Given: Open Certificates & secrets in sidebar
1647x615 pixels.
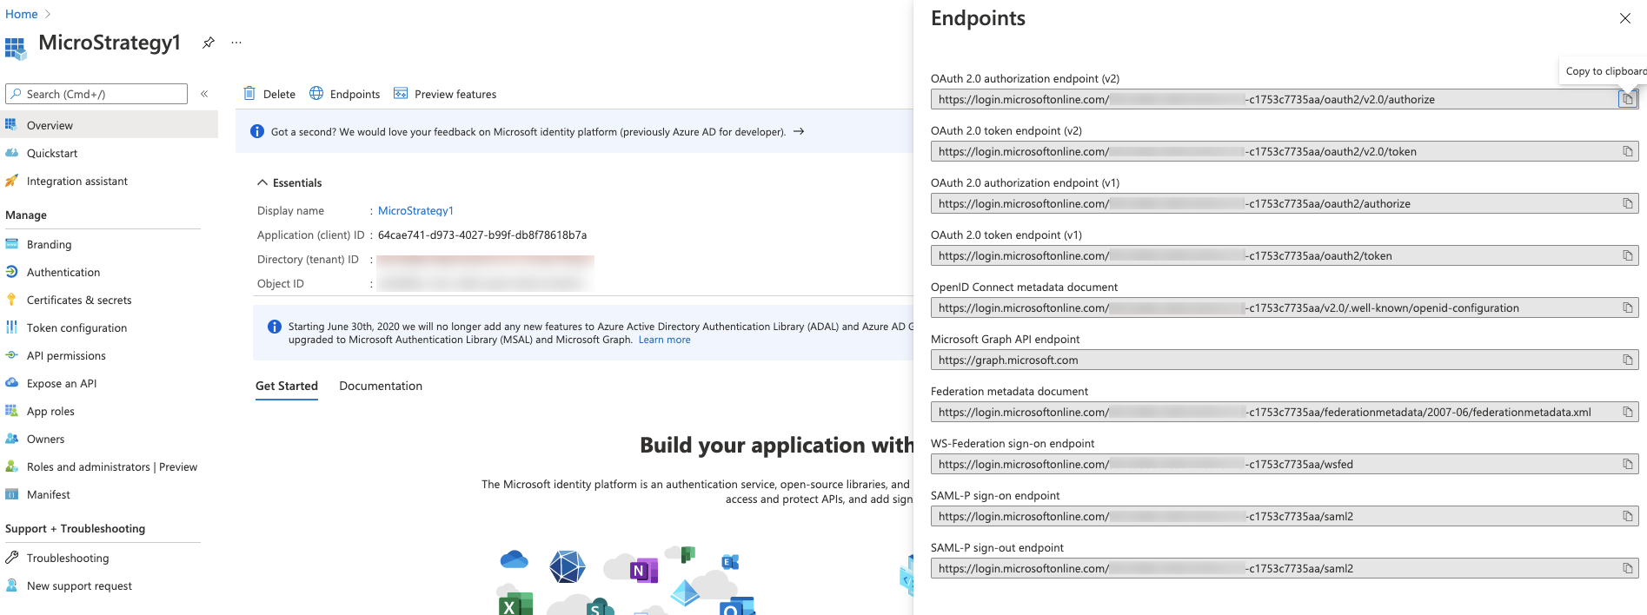Looking at the screenshot, I should point(79,301).
